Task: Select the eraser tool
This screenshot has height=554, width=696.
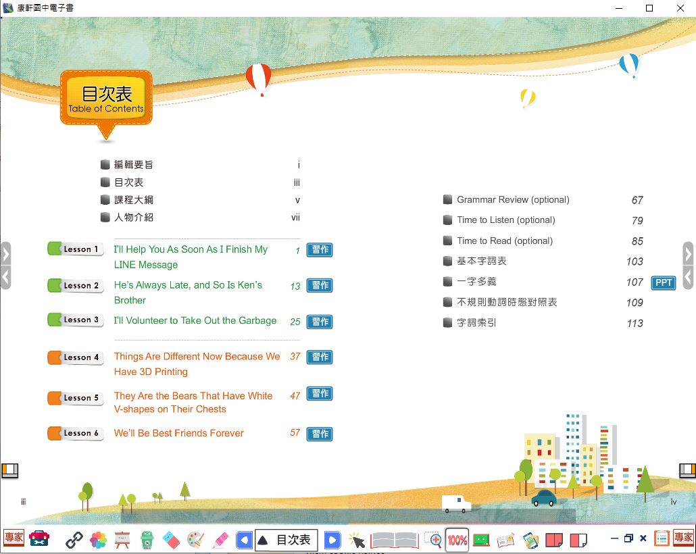Action: coord(172,539)
